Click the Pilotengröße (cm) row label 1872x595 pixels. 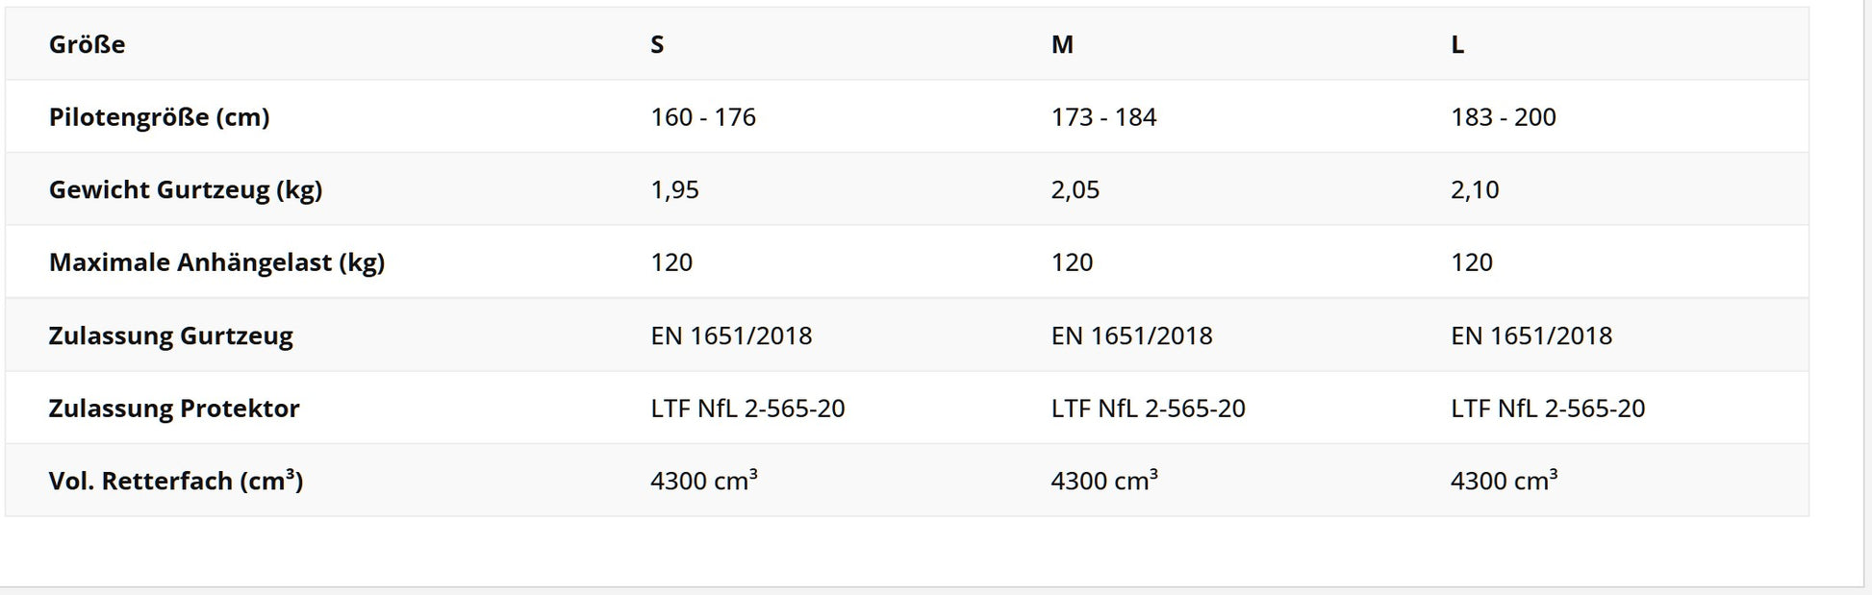(x=160, y=117)
